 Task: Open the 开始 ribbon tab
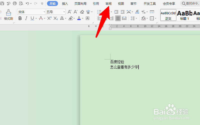[x=52, y=3]
